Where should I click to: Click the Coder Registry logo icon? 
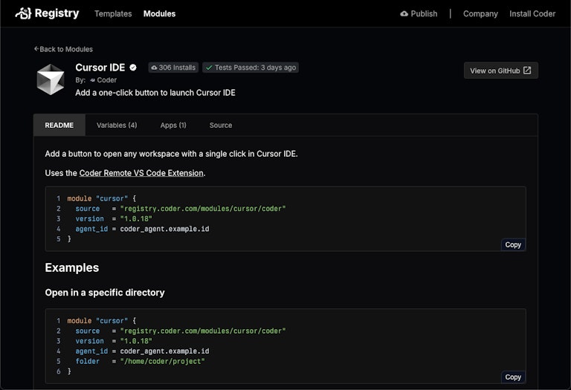click(x=23, y=13)
